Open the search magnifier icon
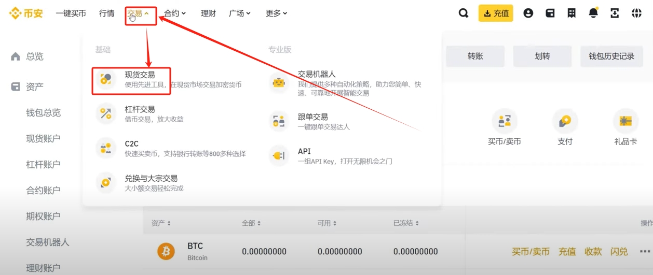 pyautogui.click(x=464, y=13)
